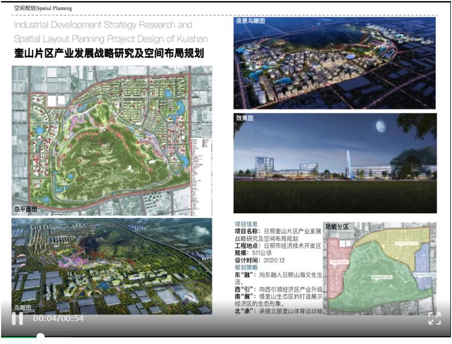This screenshot has width=452, height=344.
Task: Click the 规模: 511公顷 line
Action: tap(253, 253)
